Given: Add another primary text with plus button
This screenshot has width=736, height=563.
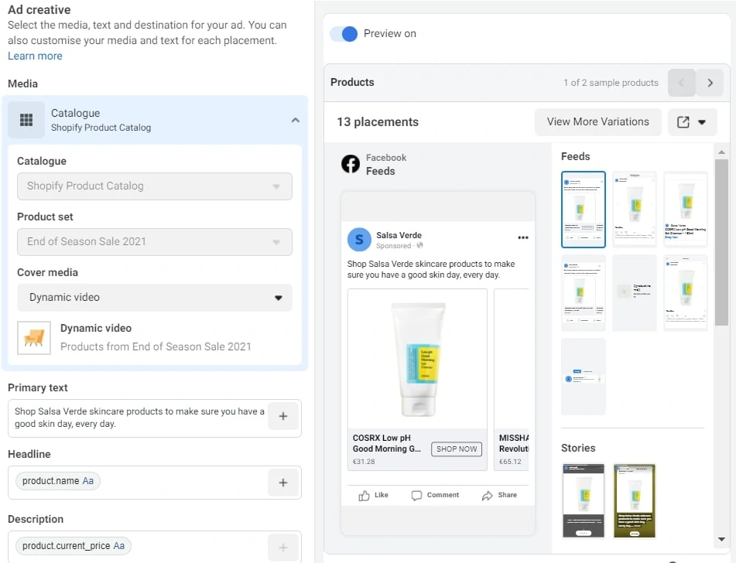Looking at the screenshot, I should click(x=283, y=416).
